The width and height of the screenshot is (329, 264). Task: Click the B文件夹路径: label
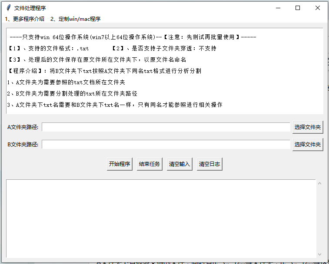(23, 145)
